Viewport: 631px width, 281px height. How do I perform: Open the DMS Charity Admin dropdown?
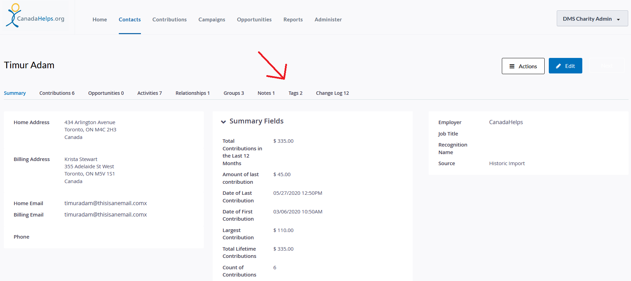point(592,19)
